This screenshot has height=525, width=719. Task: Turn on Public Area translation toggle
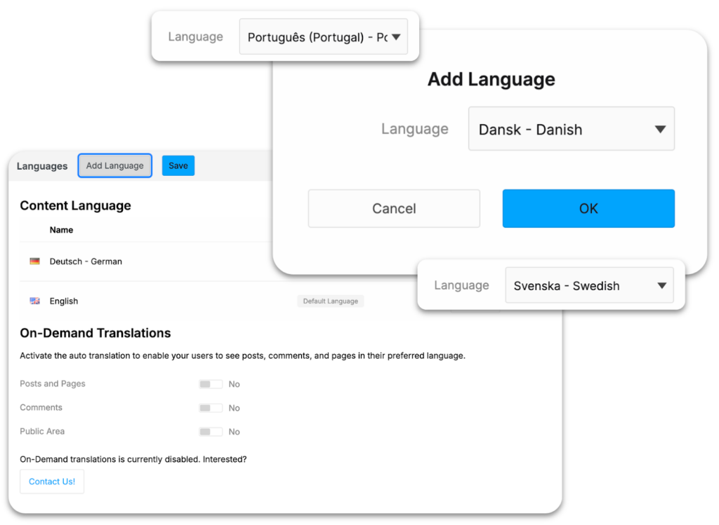click(x=211, y=432)
